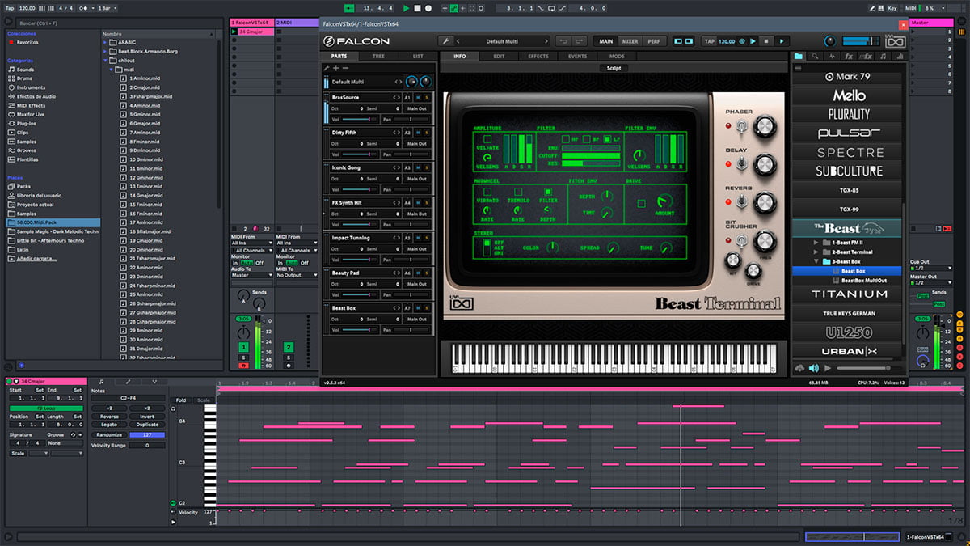Click the groove commit arrow icon
970x546 pixels.
[x=80, y=435]
